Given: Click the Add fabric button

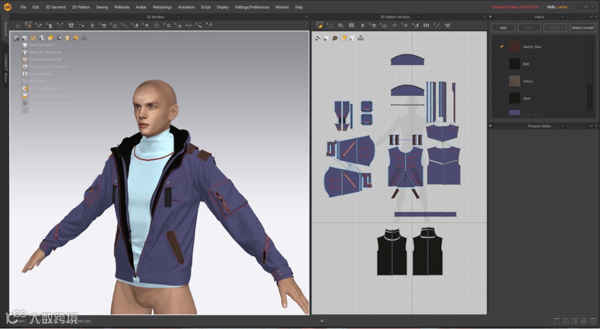Looking at the screenshot, I should pyautogui.click(x=503, y=28).
